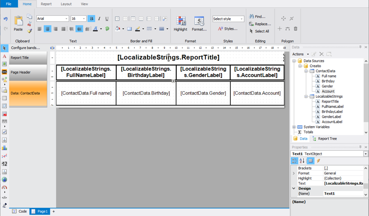Select the Shape object tool
This screenshot has width=369, height=216.
pos(4,80)
